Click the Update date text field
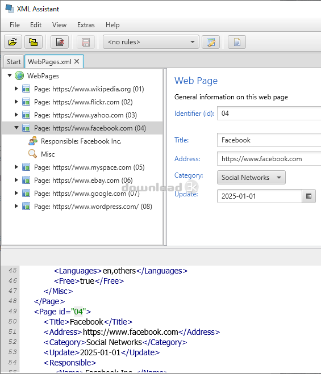Screen dimensions: 321x374 point(260,196)
